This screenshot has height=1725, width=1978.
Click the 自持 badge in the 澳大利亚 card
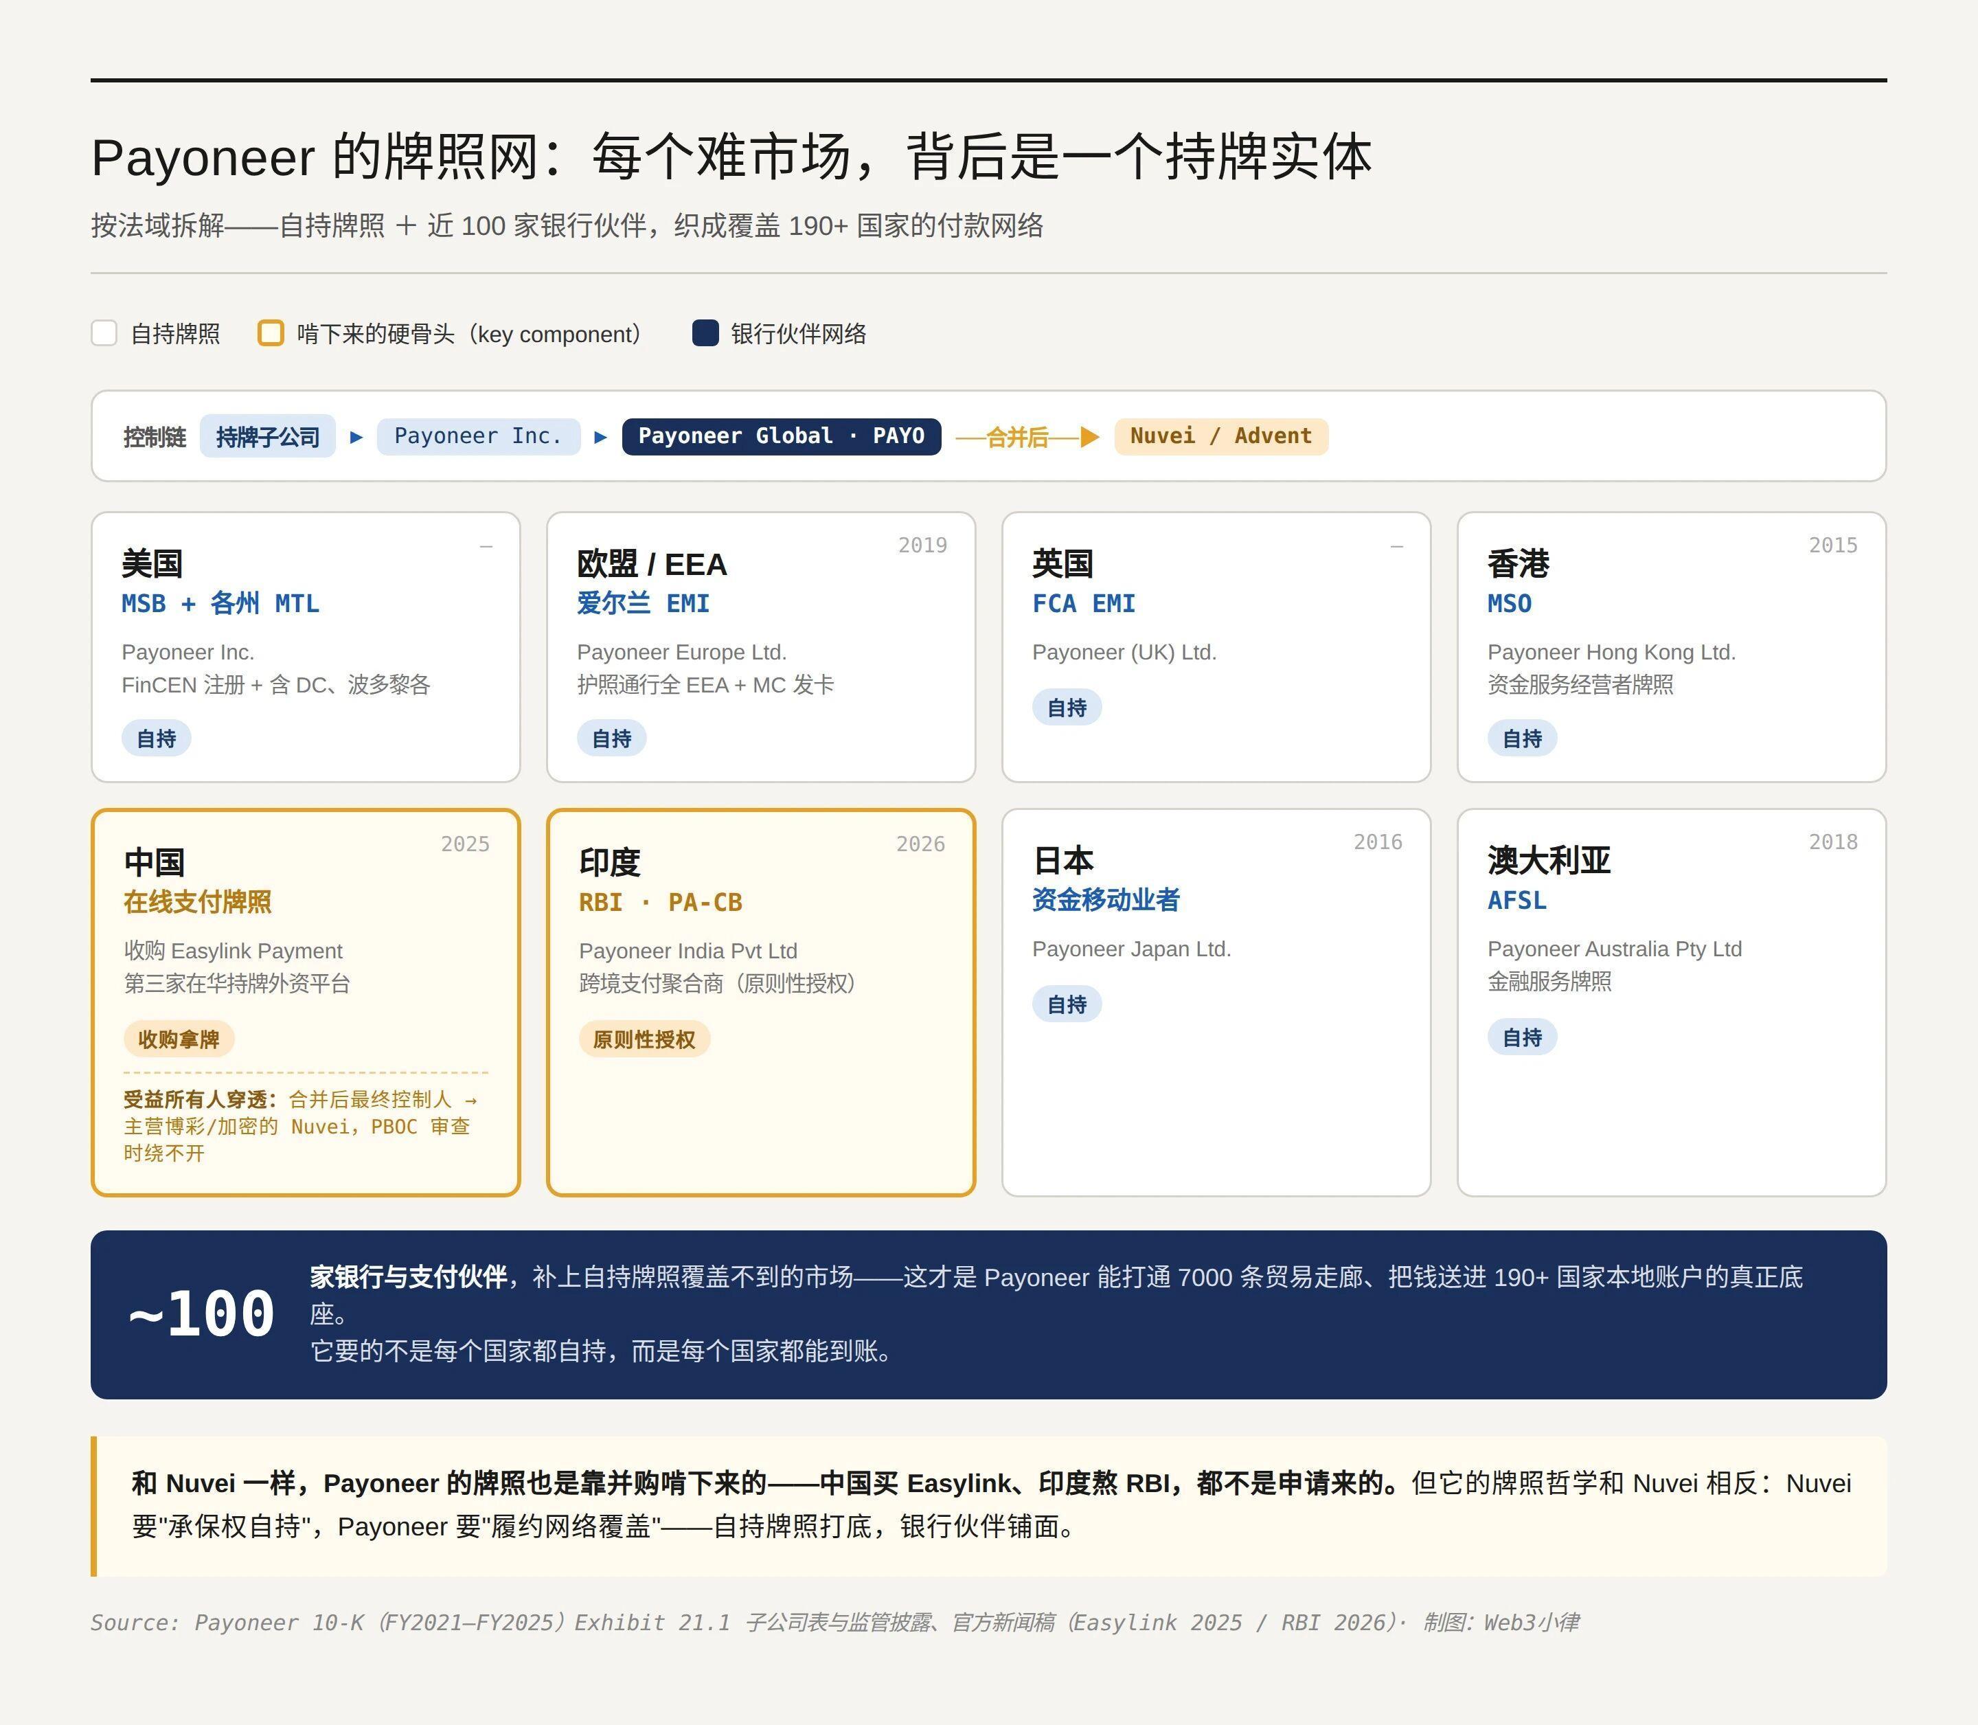pyautogui.click(x=1522, y=1037)
